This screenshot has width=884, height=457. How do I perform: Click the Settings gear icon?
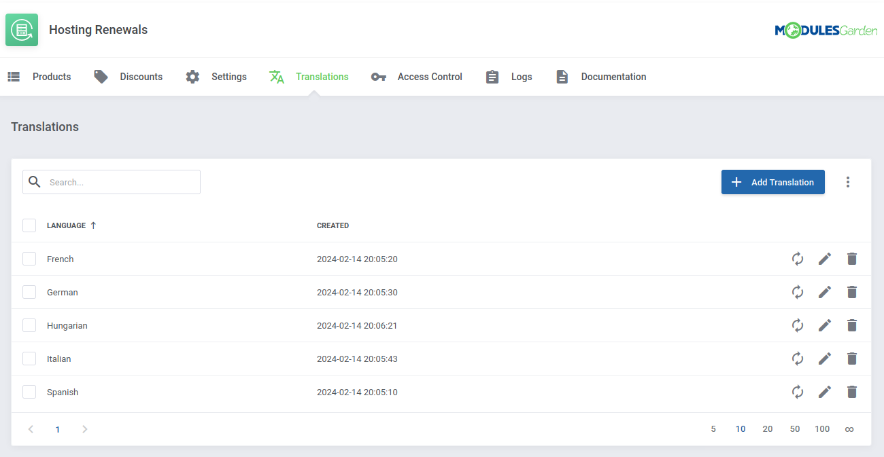tap(192, 77)
